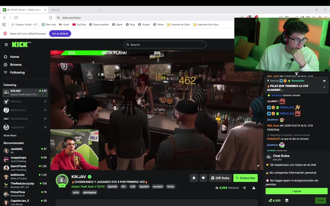Click the Brave shield icon in default-browser bar
Viewport: 330px width, 206px height.
pos(5,34)
